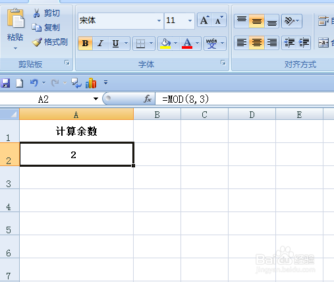Click the wrap text icon
The height and width of the screenshot is (282, 334).
click(323, 21)
